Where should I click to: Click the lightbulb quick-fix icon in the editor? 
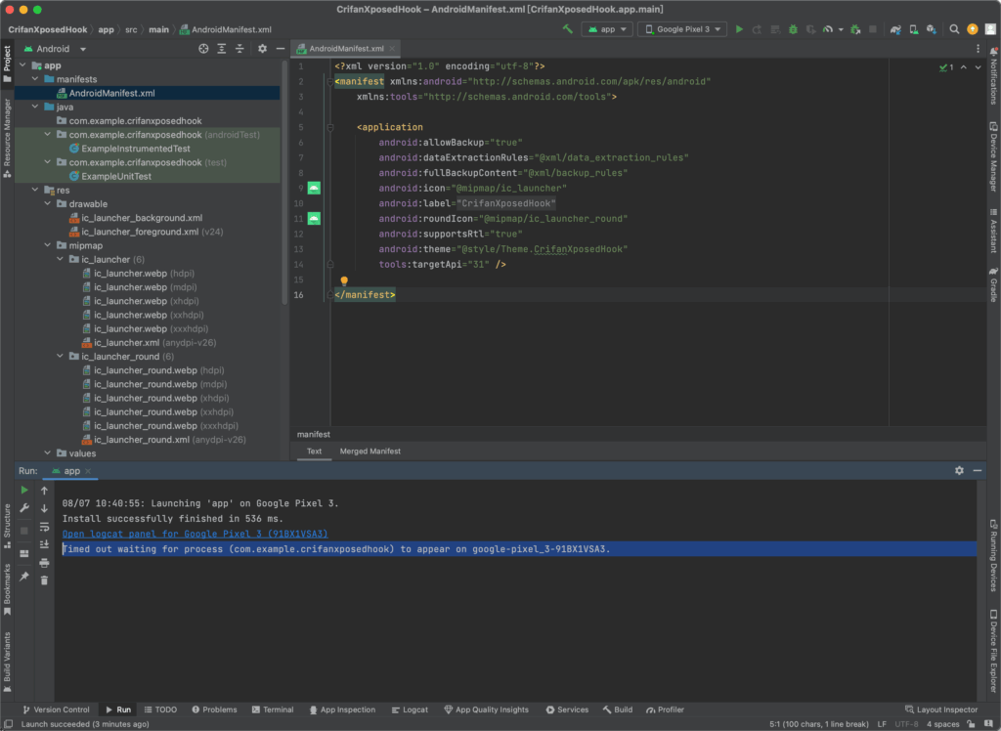click(x=344, y=280)
